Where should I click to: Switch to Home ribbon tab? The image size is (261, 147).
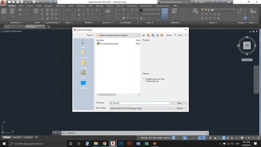[x=12, y=6]
